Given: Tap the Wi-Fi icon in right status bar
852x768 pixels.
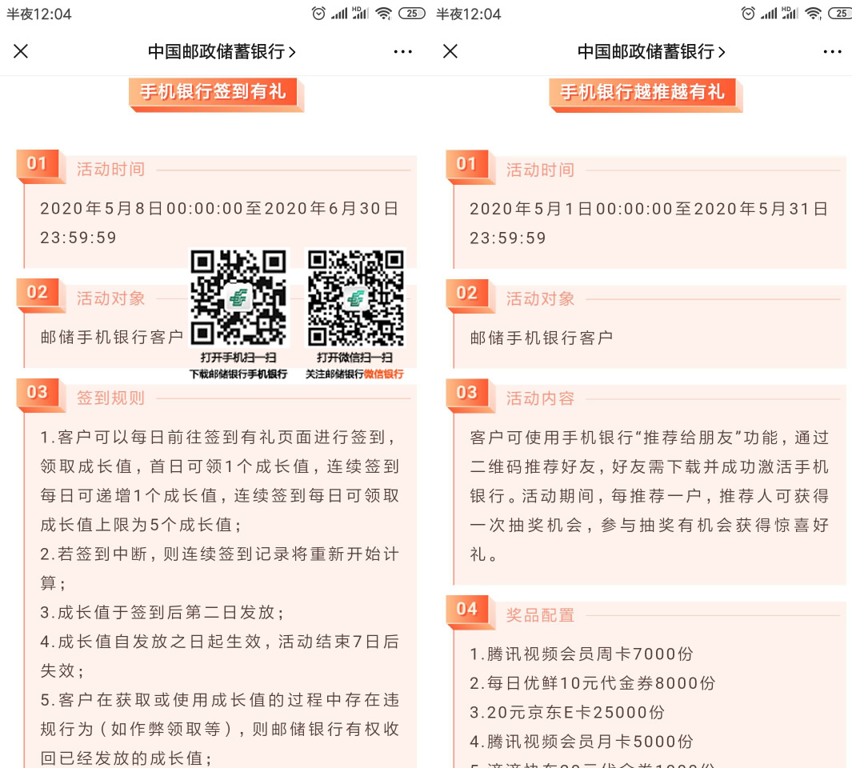Looking at the screenshot, I should click(813, 14).
